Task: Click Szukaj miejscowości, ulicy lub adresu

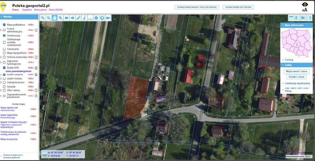Action: pos(197,7)
